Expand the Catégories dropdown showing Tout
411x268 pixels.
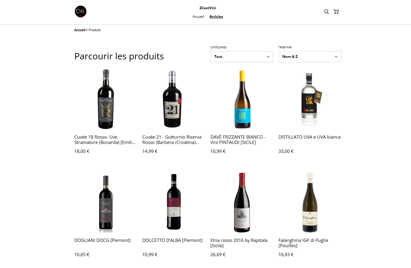click(241, 57)
